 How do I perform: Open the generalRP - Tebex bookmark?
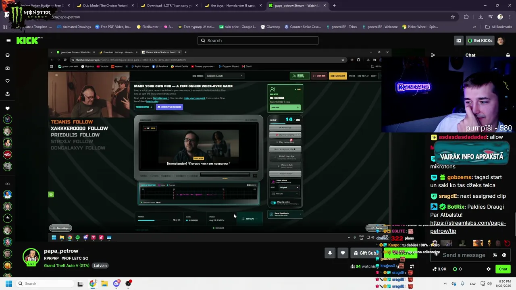pos(341,27)
